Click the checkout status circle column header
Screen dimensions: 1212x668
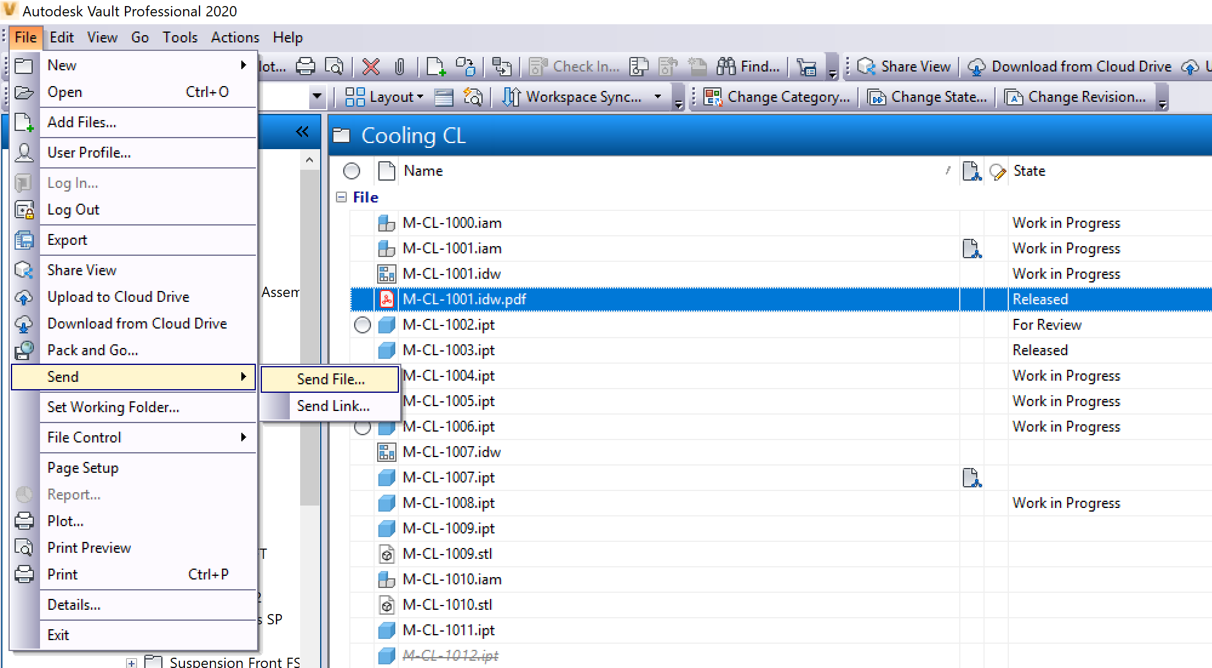352,171
